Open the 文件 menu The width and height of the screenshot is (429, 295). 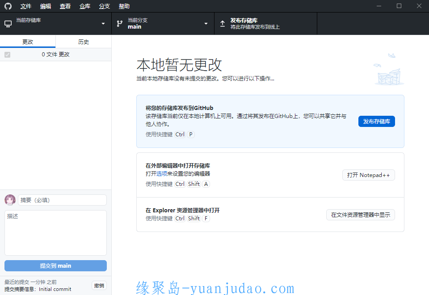coord(26,6)
